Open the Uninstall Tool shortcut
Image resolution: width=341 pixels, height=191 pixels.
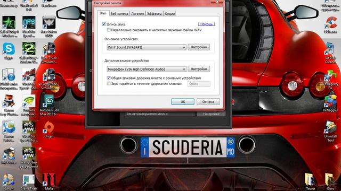tap(330, 127)
